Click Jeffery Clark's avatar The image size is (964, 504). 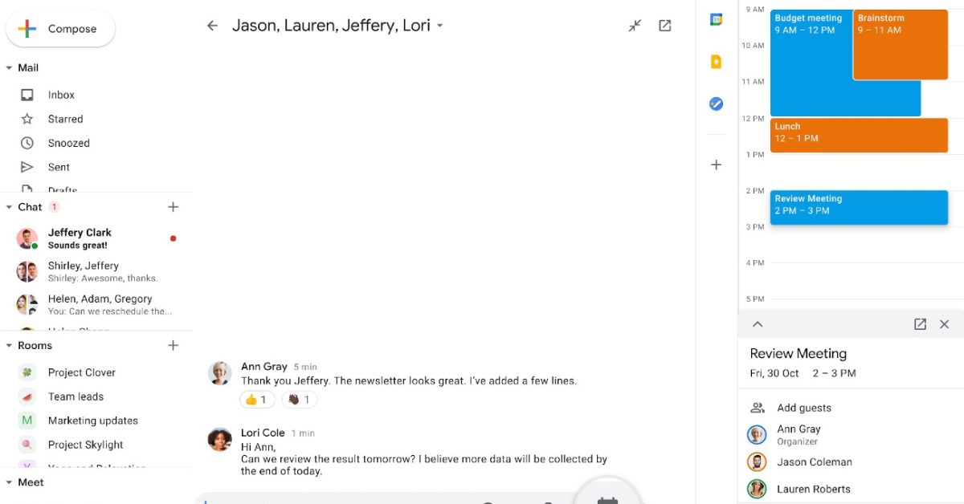(x=27, y=238)
